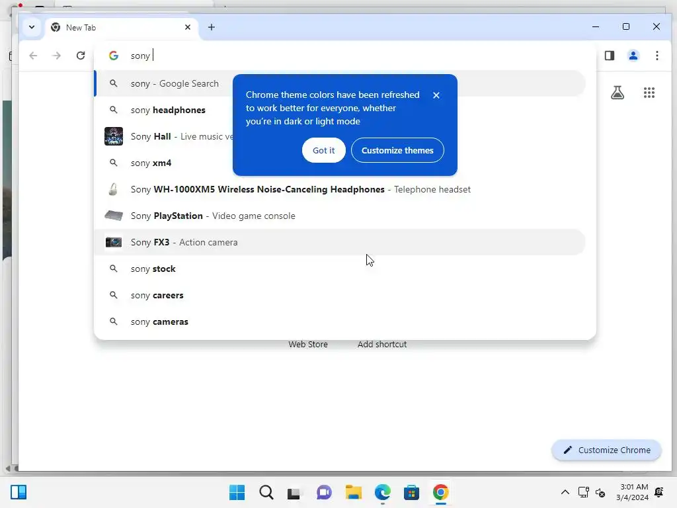
Task: Open the profile avatar menu
Action: pos(633,56)
